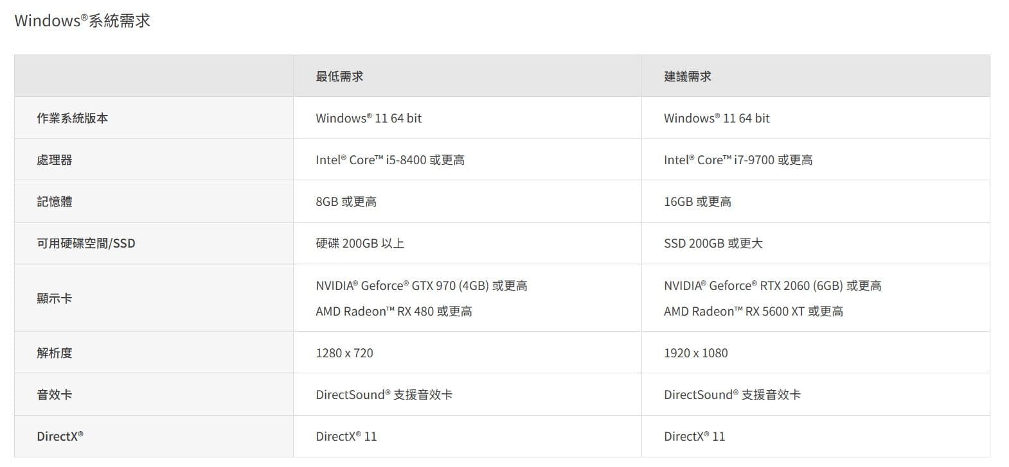Select the 音效卡 row label
Viewport: 1009px width, 467px height.
click(x=55, y=395)
